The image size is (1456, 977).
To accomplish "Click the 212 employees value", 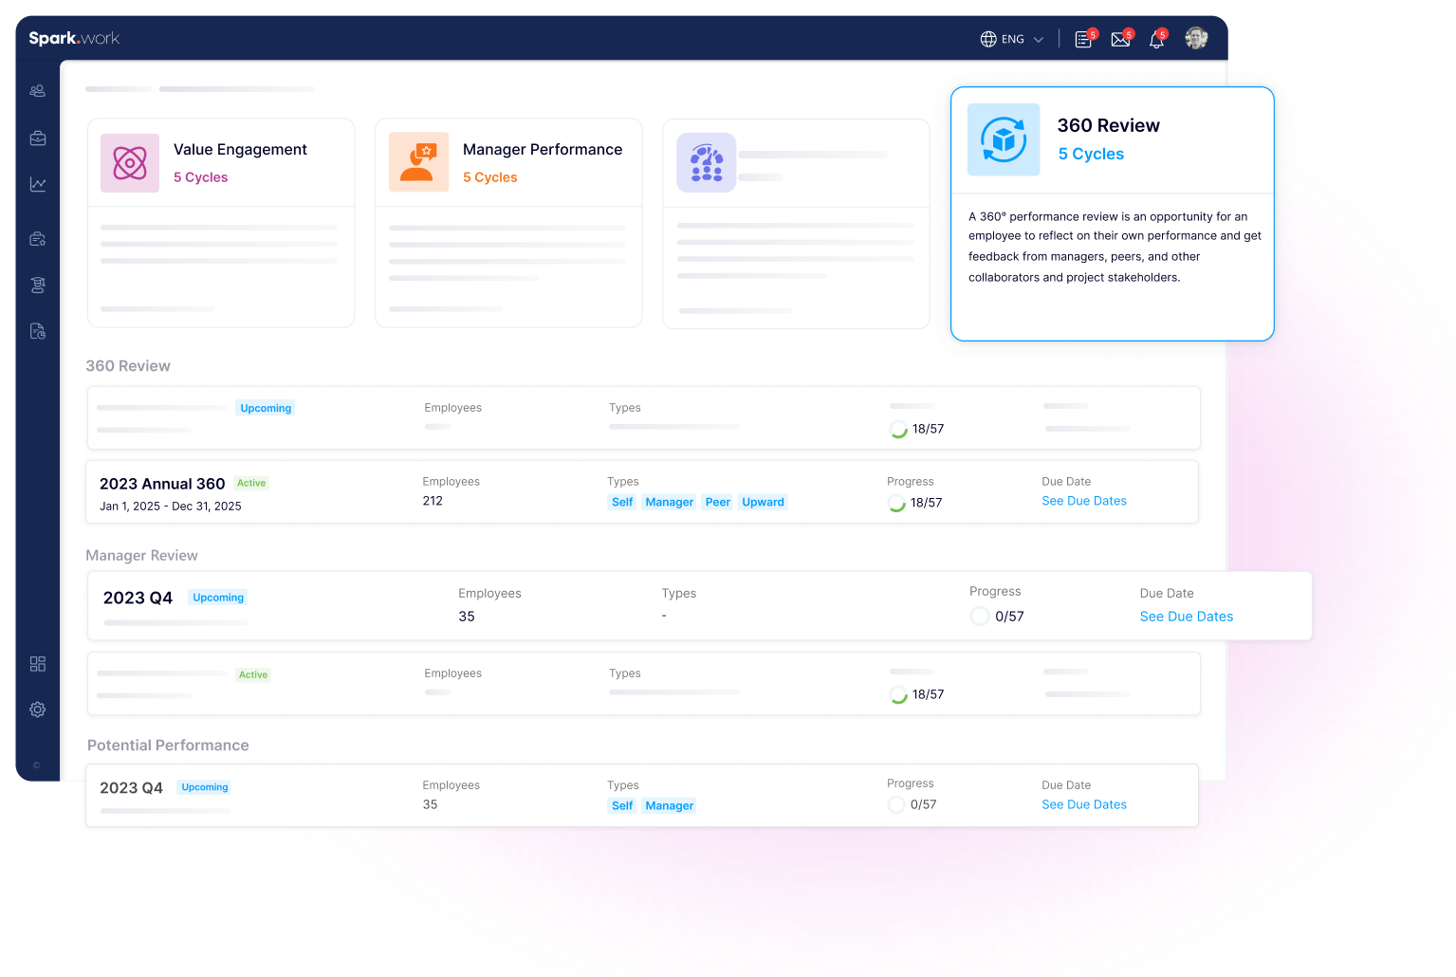I will tap(433, 501).
